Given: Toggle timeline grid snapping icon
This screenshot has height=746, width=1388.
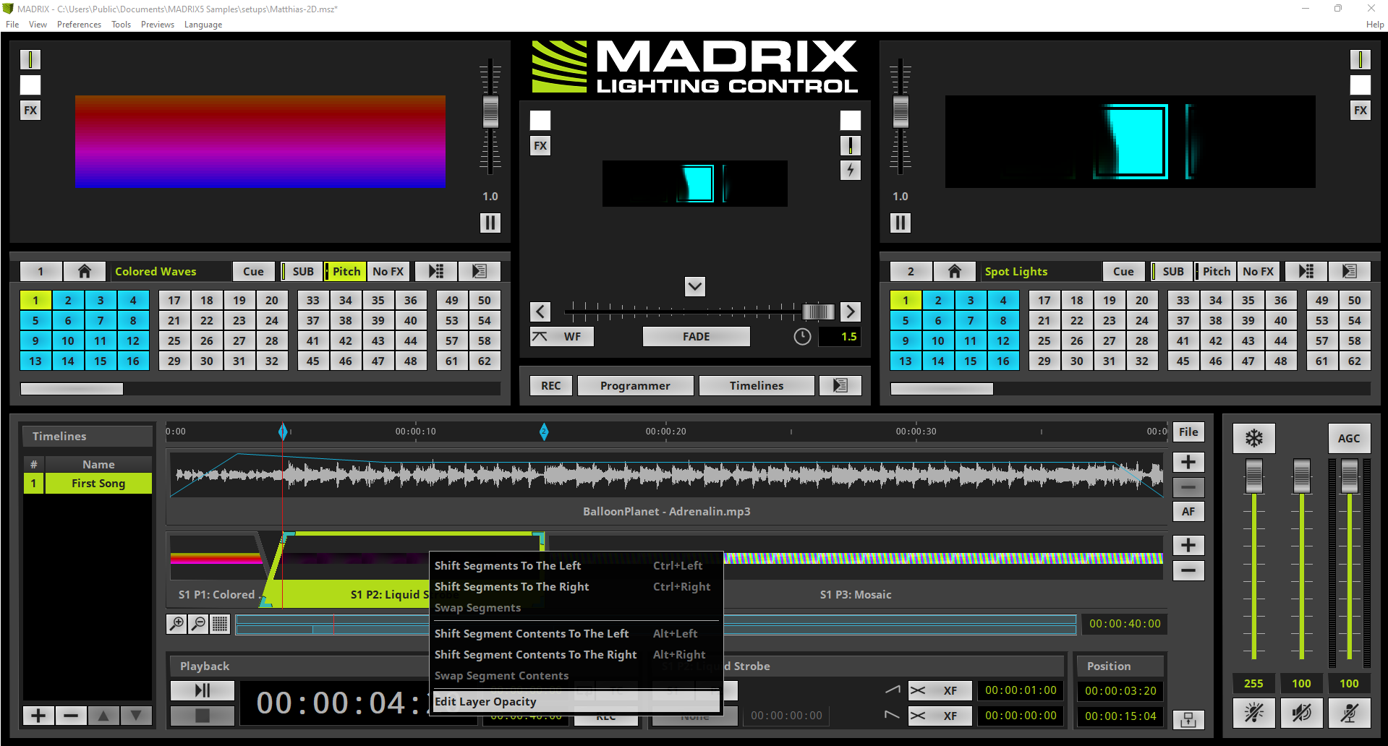Looking at the screenshot, I should (x=221, y=624).
